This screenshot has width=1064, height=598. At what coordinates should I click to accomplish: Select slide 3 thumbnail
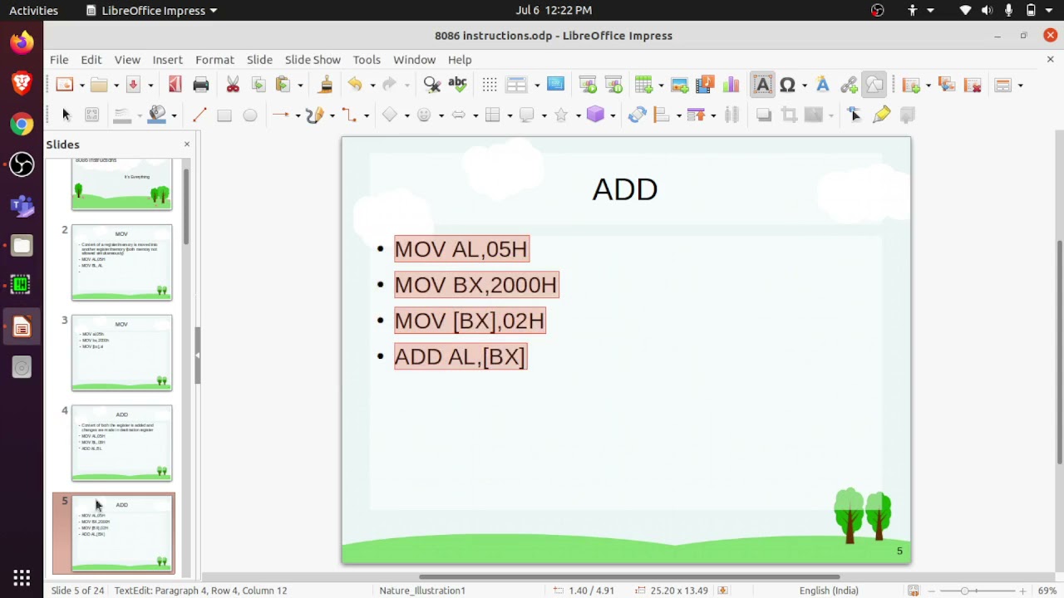click(121, 352)
